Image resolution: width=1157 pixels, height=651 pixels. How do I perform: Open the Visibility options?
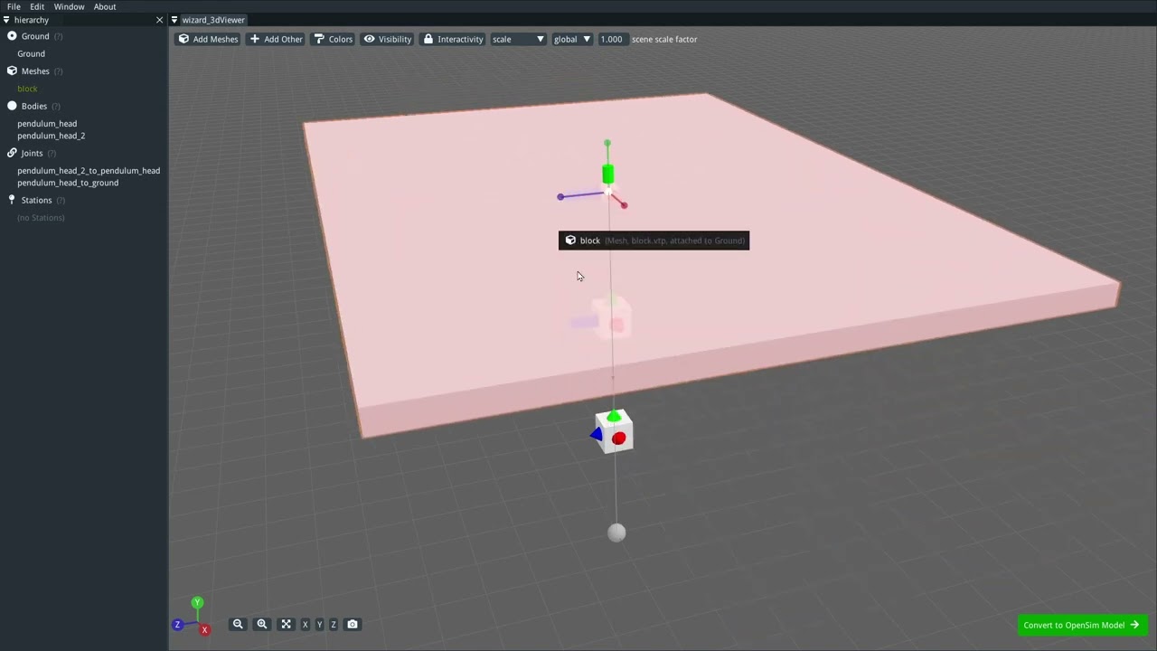387,39
